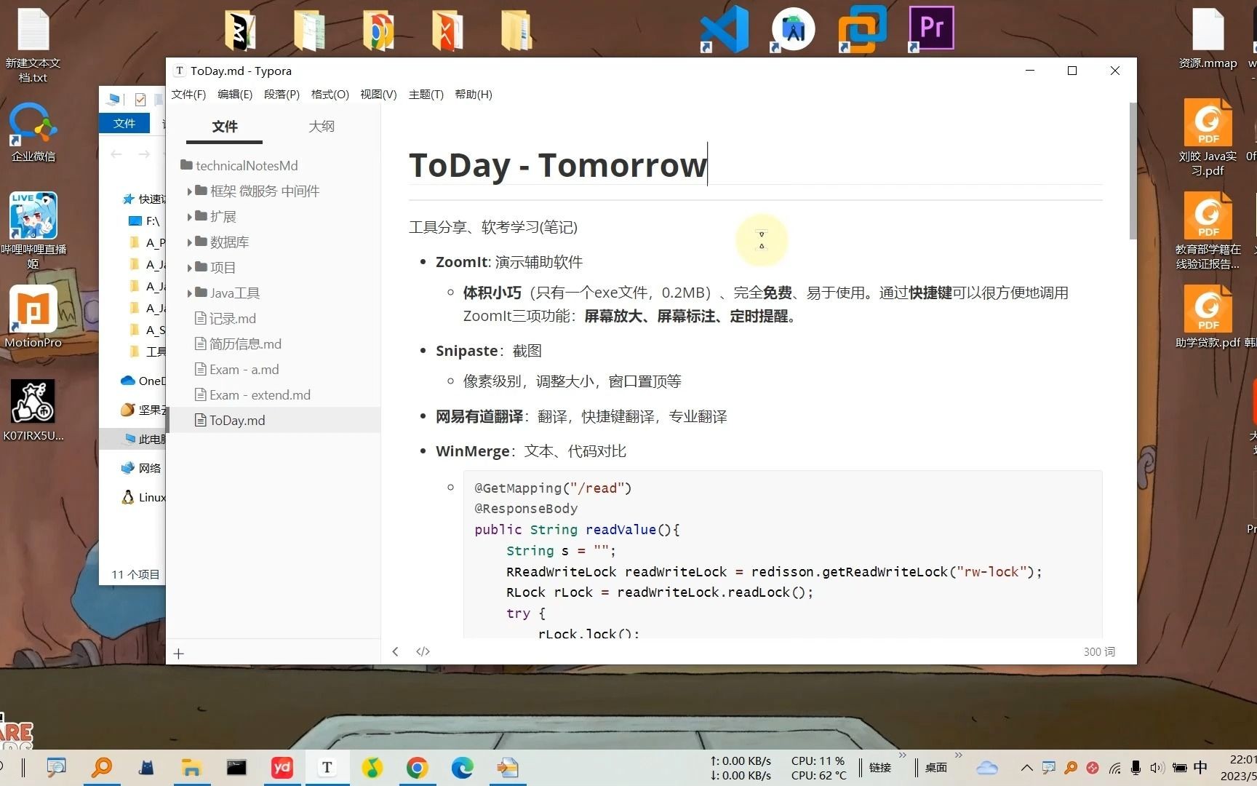This screenshot has width=1257, height=786.
Task: Switch to the 文件 sidebar tab
Action: click(225, 127)
